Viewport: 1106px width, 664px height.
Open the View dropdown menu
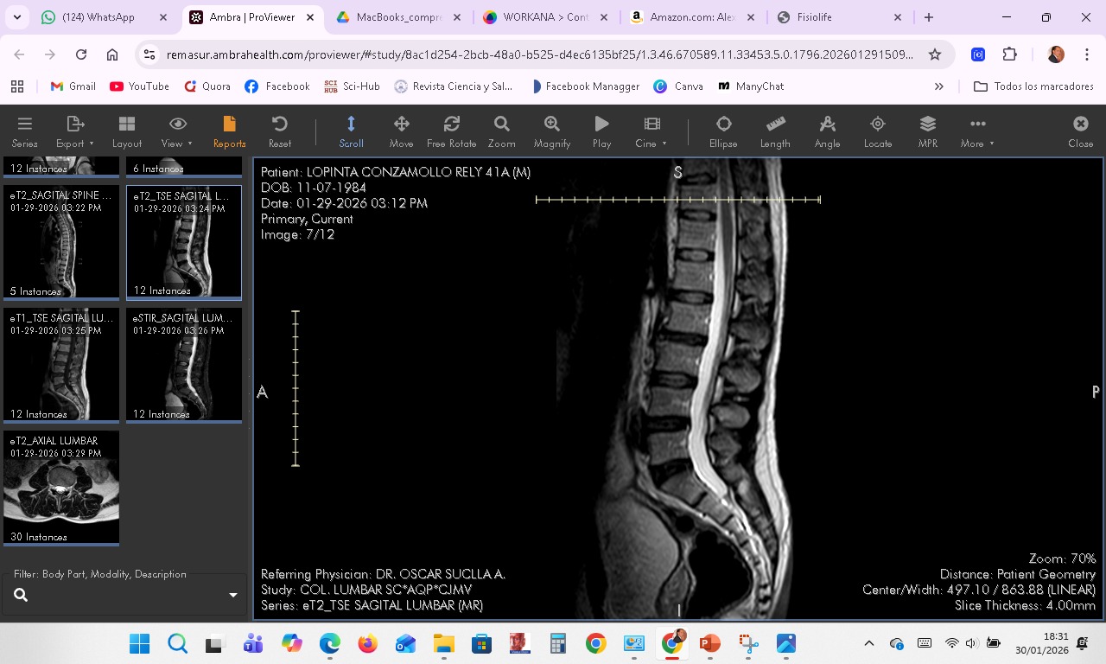coord(177,131)
